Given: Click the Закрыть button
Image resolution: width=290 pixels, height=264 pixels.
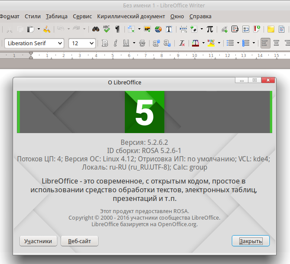Looking at the screenshot, I should tap(251, 241).
